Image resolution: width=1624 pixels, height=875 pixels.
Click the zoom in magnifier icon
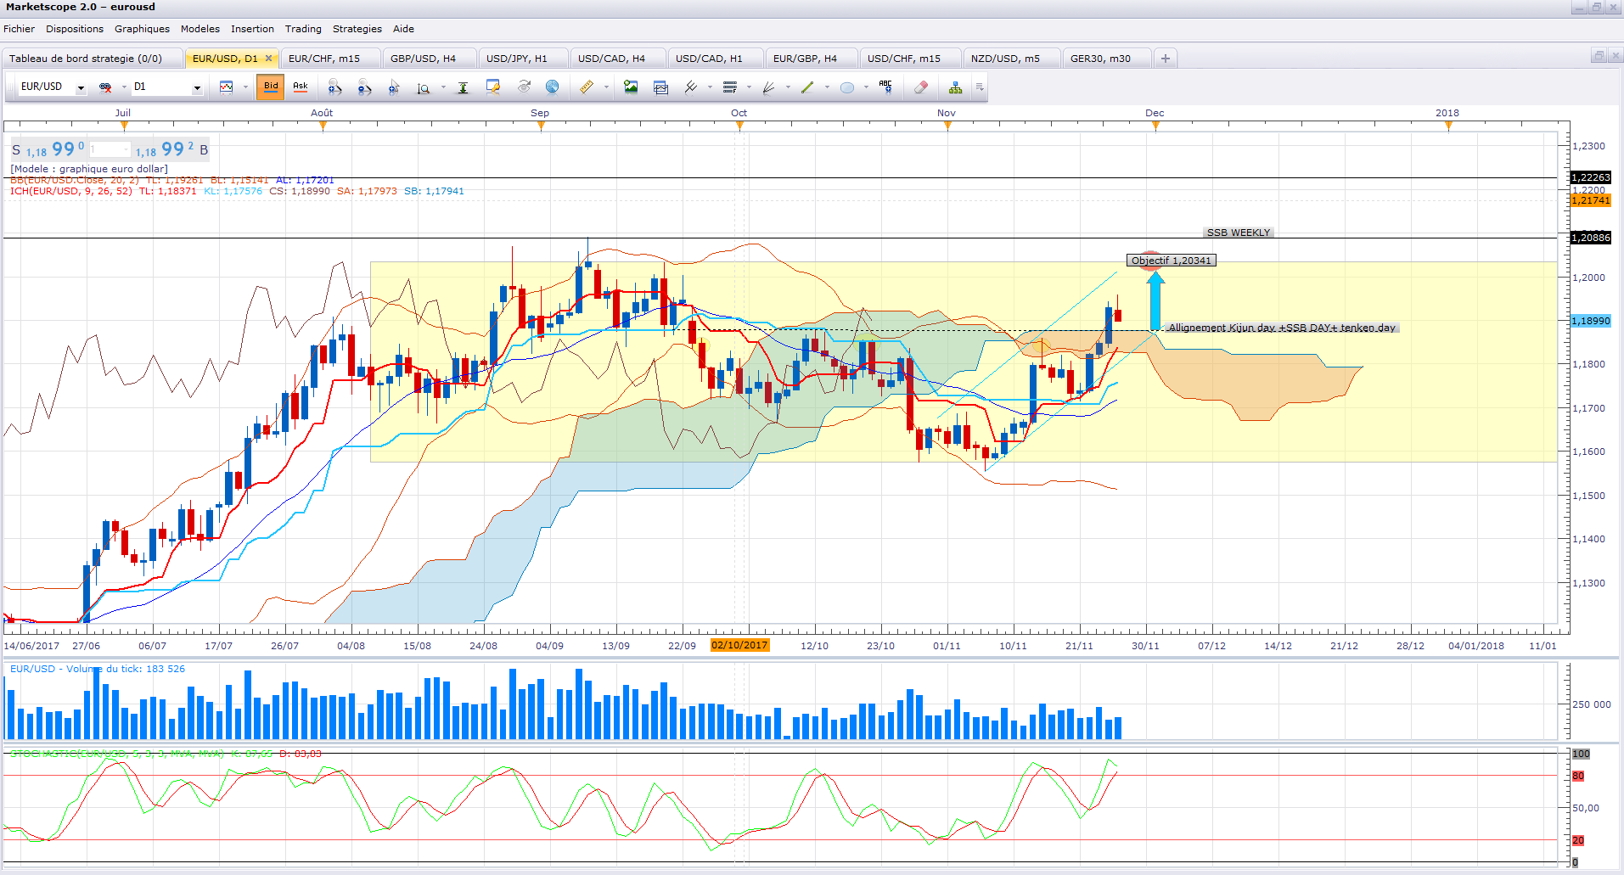pyautogui.click(x=334, y=87)
